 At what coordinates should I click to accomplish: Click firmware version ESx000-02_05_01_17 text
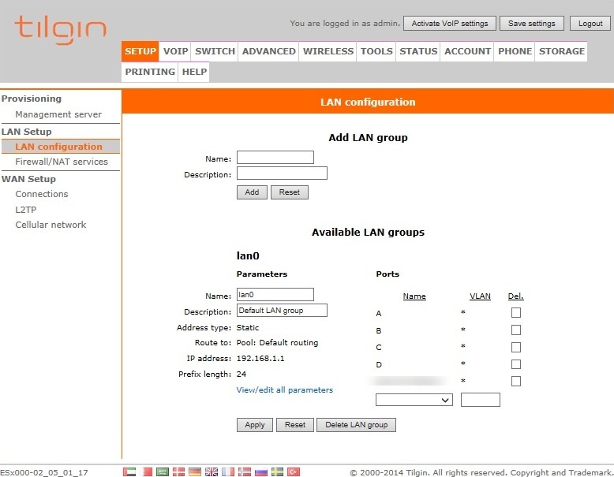click(44, 472)
